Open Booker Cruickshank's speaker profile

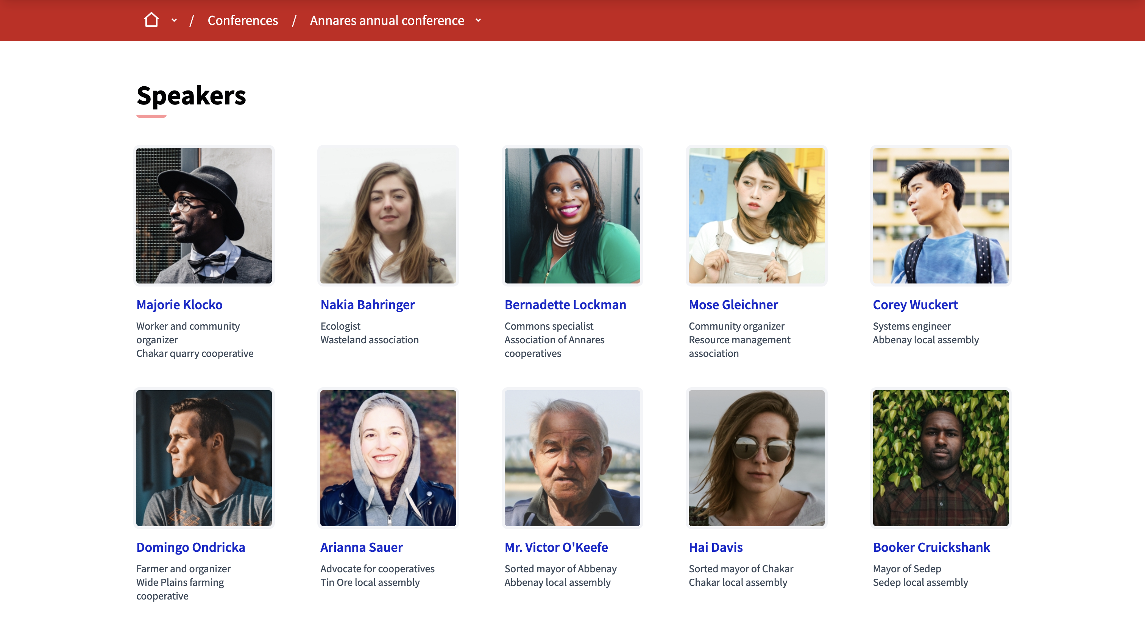[932, 547]
